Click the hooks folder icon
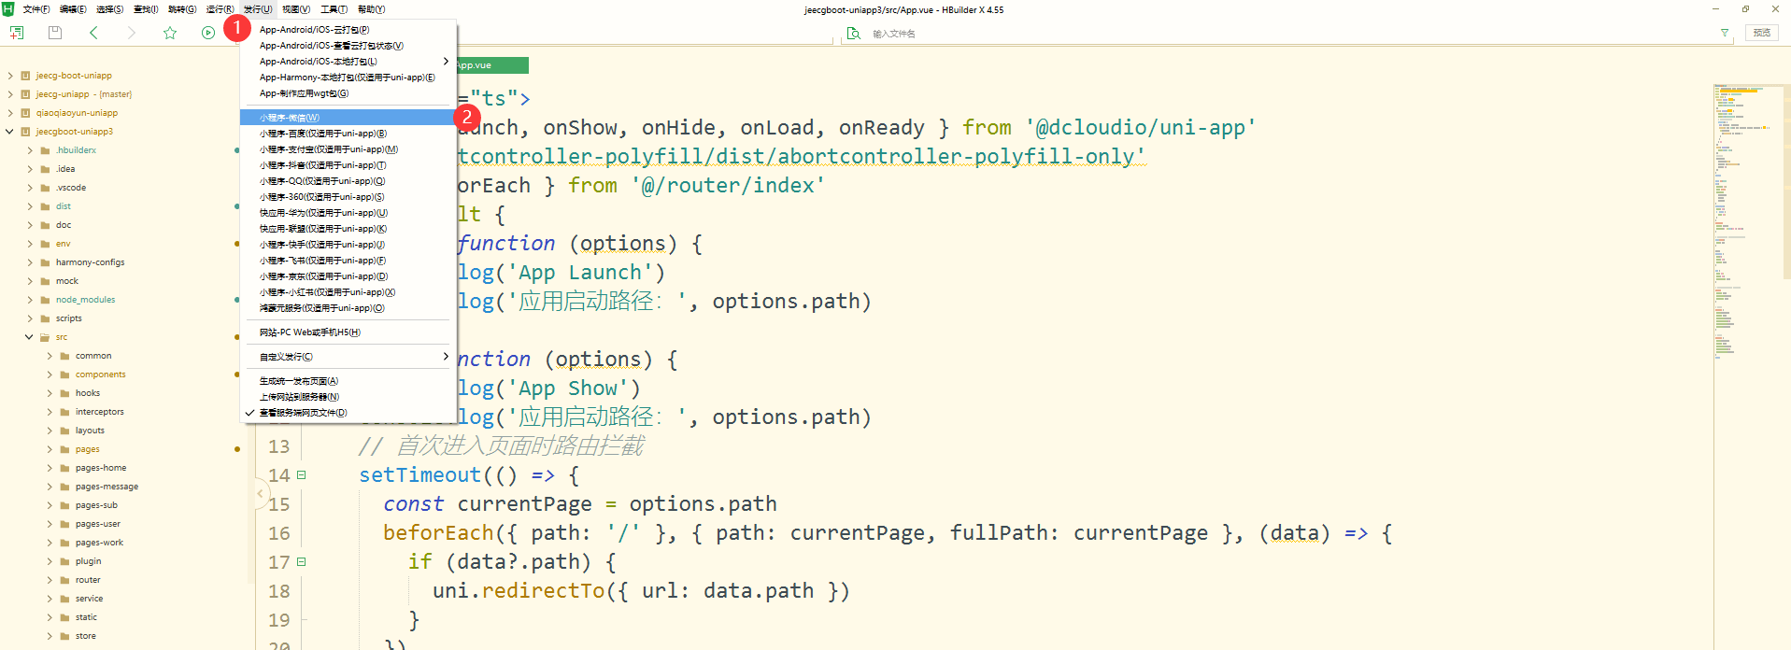 point(64,393)
